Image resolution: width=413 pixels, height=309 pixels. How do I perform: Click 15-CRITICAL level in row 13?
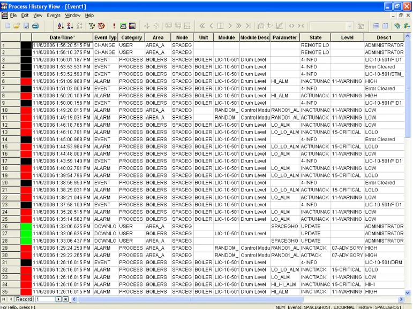pos(346,132)
